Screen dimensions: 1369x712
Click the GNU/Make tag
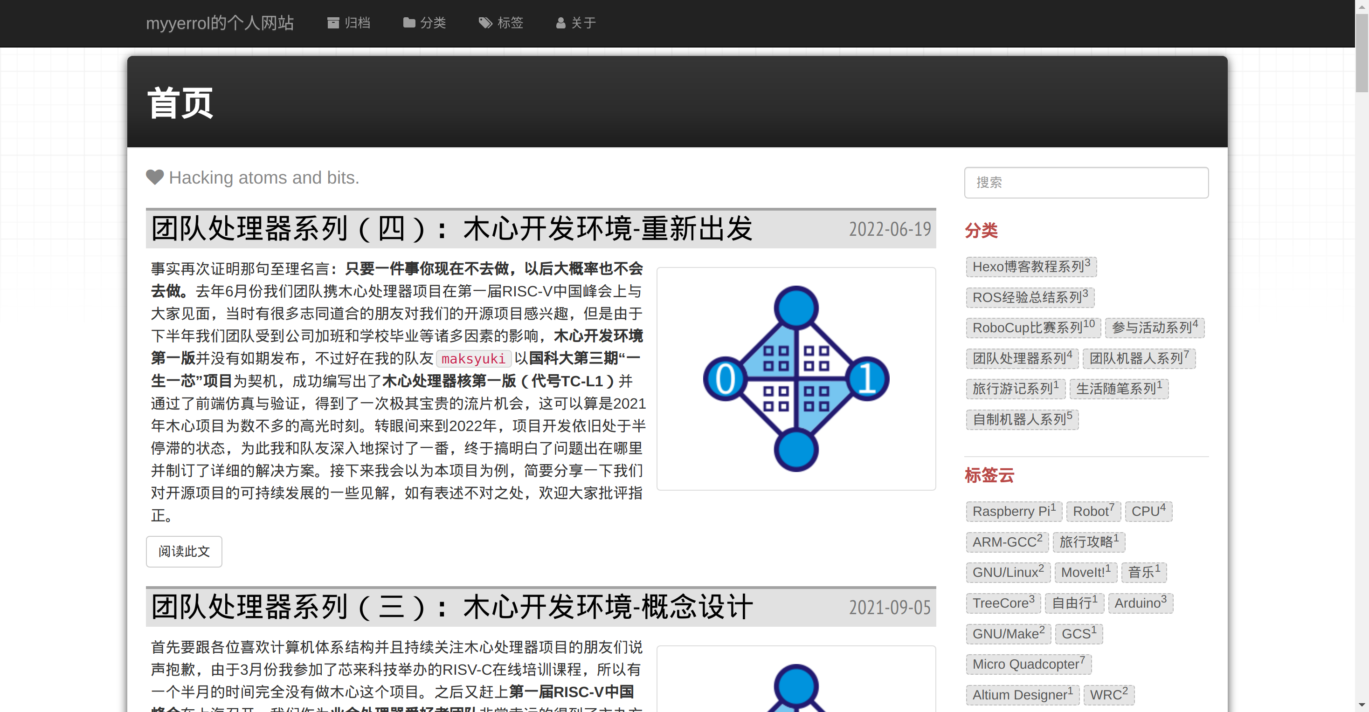tap(1008, 634)
